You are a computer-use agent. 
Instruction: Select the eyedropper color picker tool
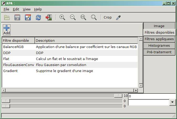click(x=118, y=17)
